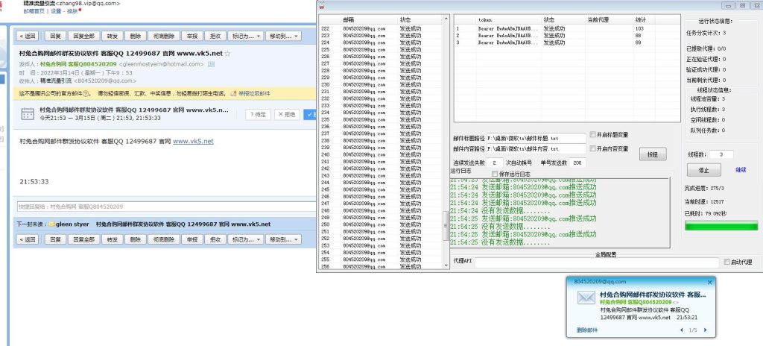Close the new mail notification popup
This screenshot has height=346, width=763.
point(709,282)
